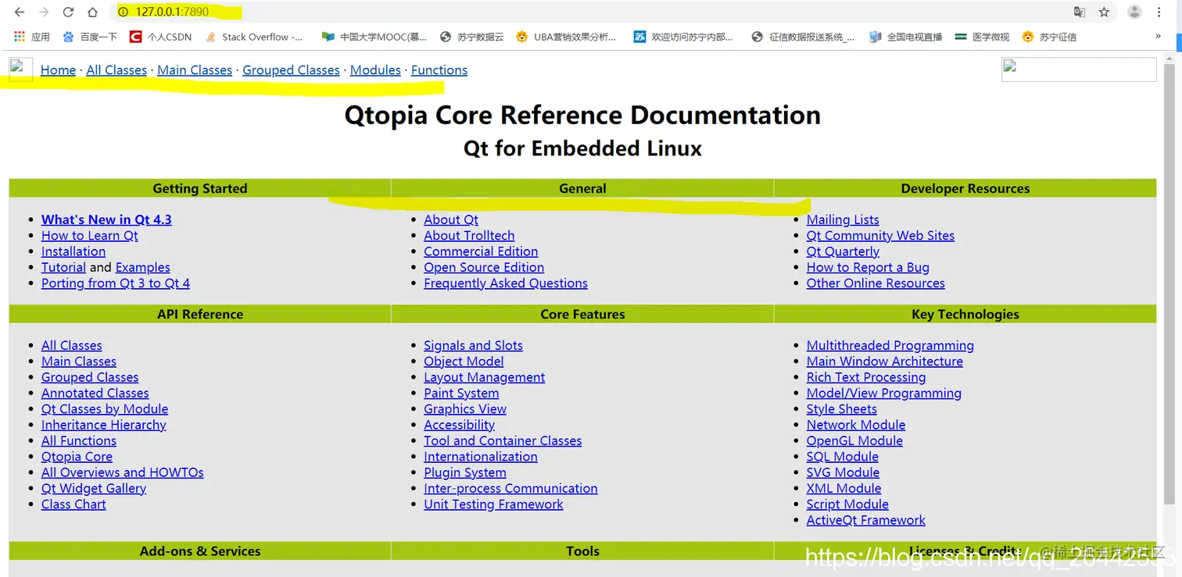Open Other Online Resources link
The width and height of the screenshot is (1182, 577).
(876, 283)
